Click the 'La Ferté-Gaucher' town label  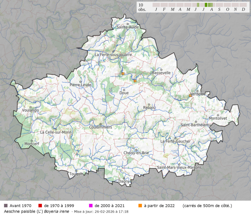(175, 141)
